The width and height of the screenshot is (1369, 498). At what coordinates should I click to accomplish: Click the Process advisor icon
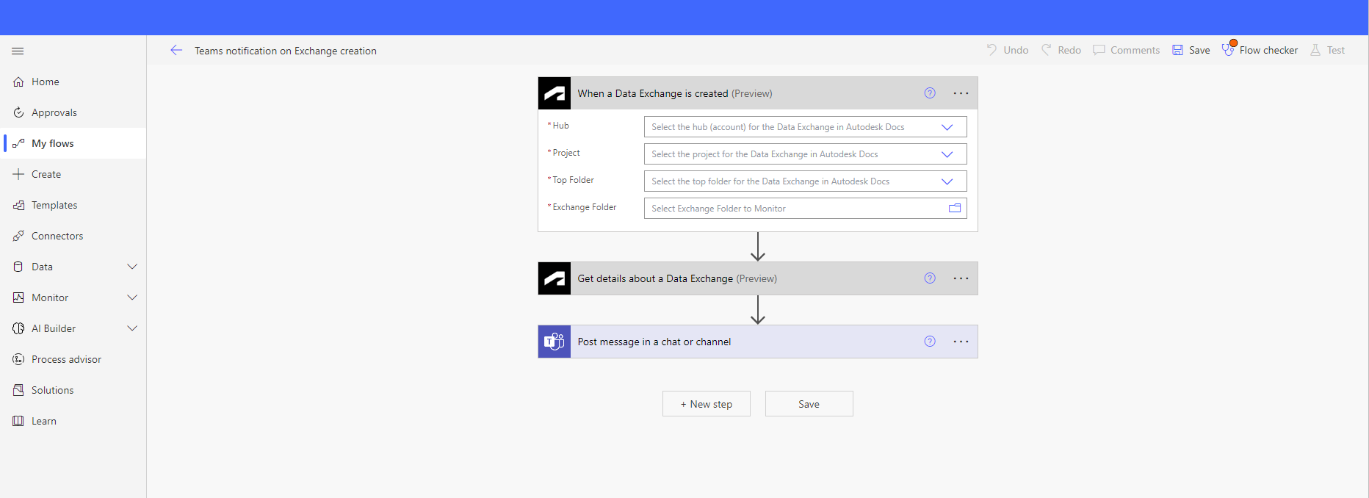point(18,359)
